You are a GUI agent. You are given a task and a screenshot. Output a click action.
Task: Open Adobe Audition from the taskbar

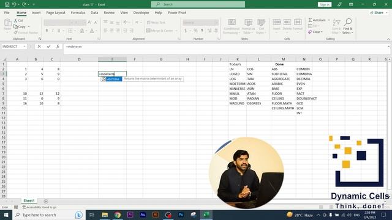click(143, 215)
